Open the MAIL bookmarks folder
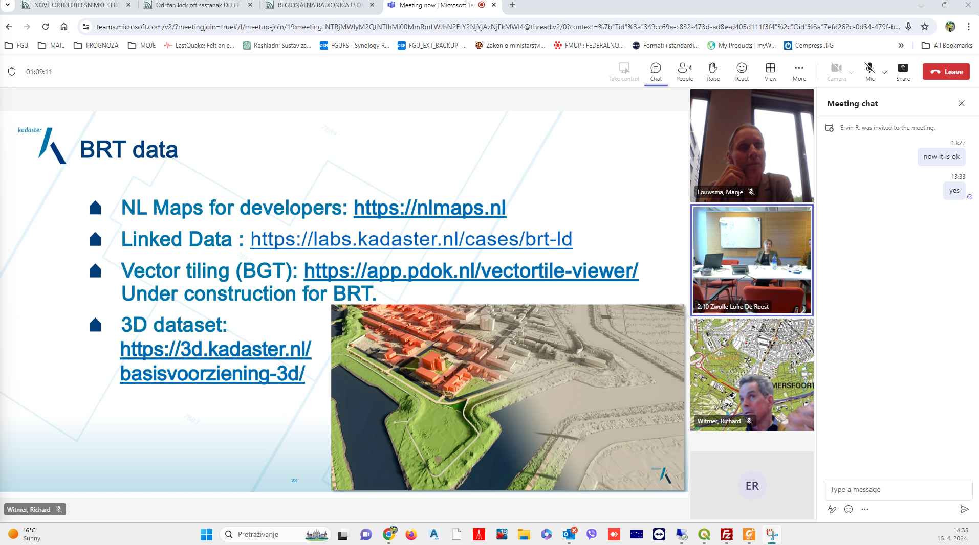 pos(51,46)
